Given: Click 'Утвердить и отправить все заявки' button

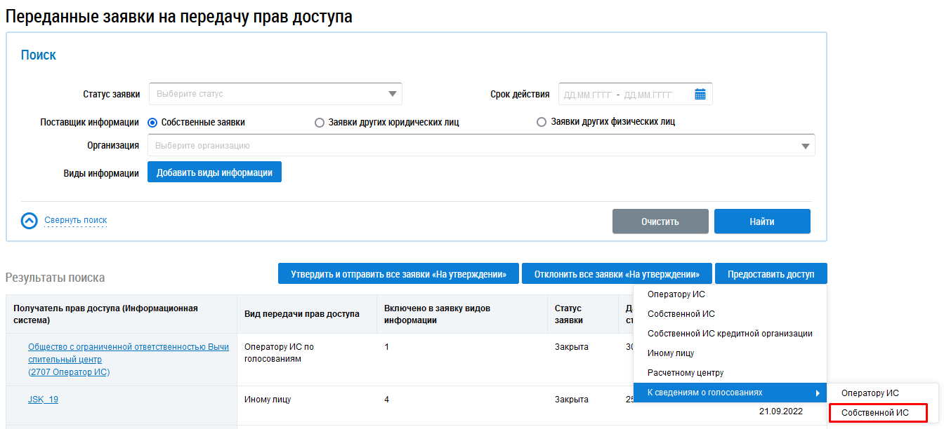Looking at the screenshot, I should tap(398, 274).
